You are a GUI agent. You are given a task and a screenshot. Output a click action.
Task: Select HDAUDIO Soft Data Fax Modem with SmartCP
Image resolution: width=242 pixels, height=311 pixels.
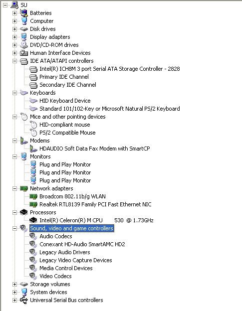click(95, 149)
